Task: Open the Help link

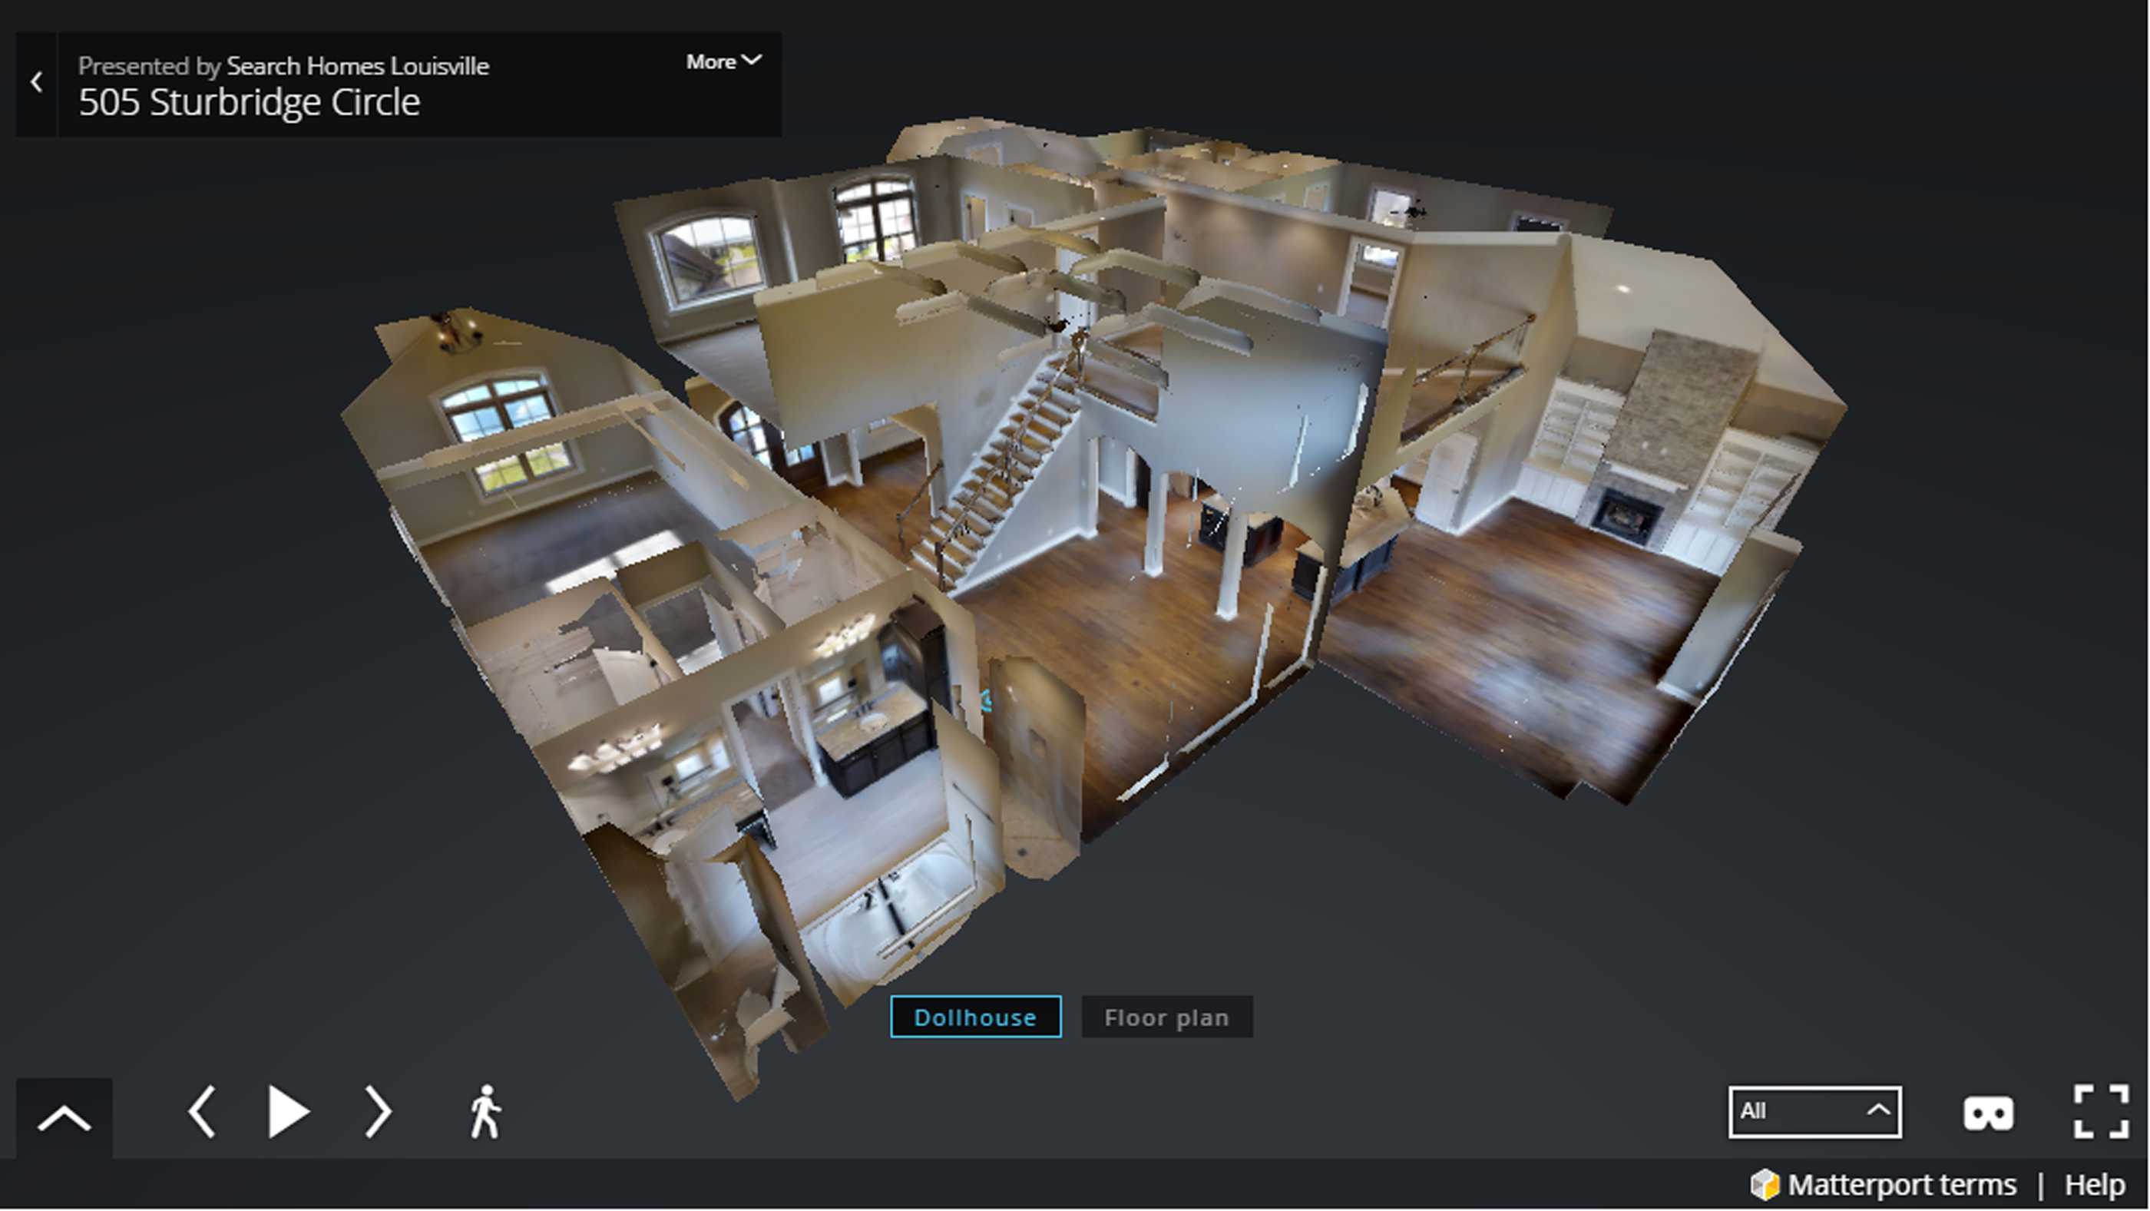Action: coord(2095,1185)
